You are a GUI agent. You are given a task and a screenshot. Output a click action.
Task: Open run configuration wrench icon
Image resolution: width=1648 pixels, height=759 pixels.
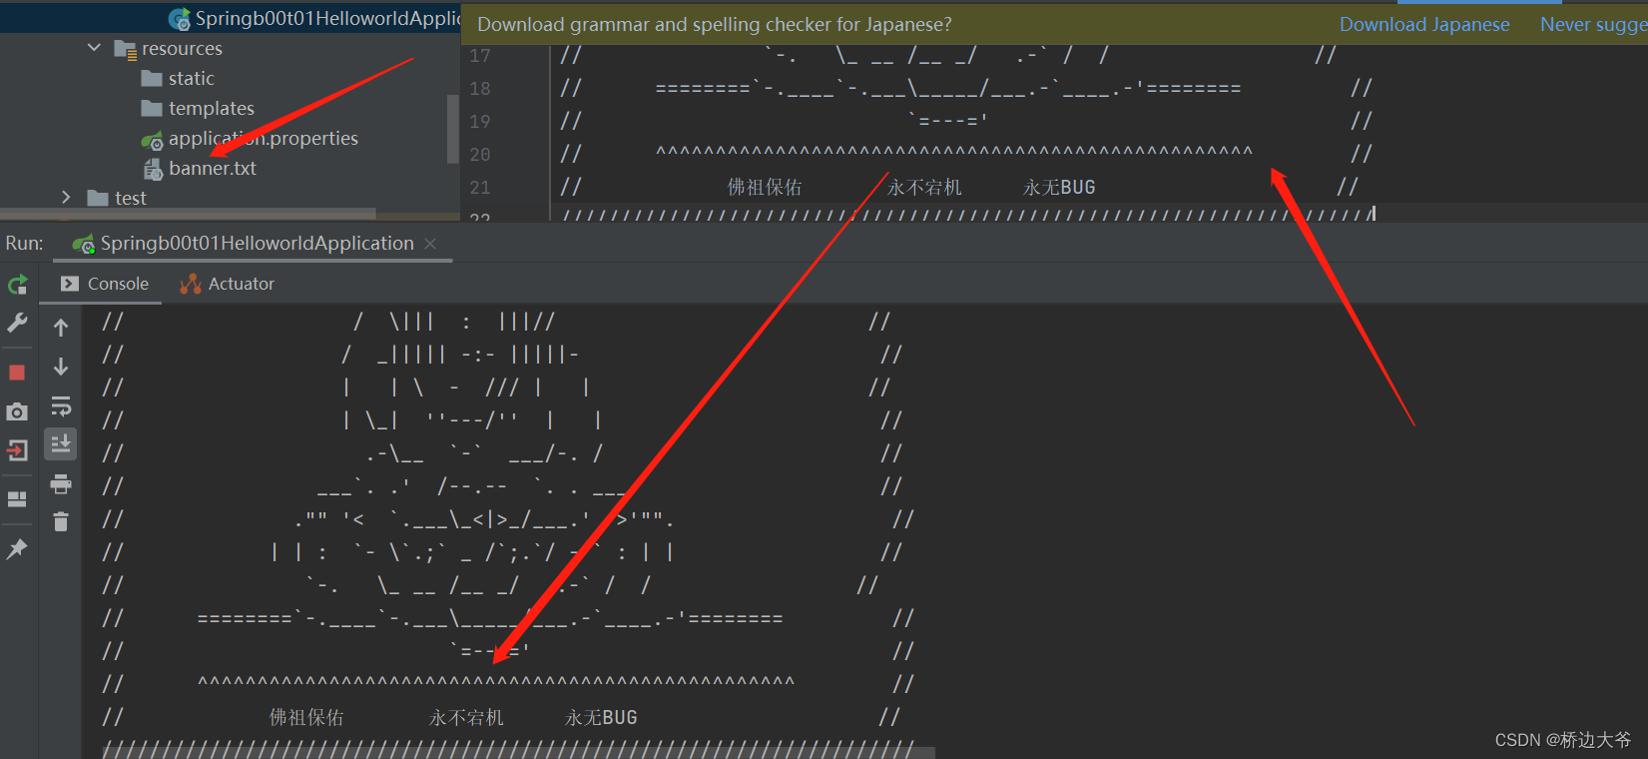tap(17, 324)
